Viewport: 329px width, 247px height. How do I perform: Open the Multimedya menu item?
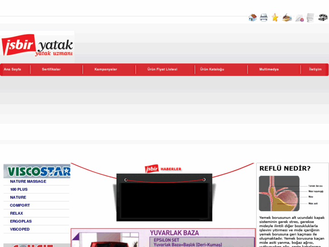coord(269,69)
